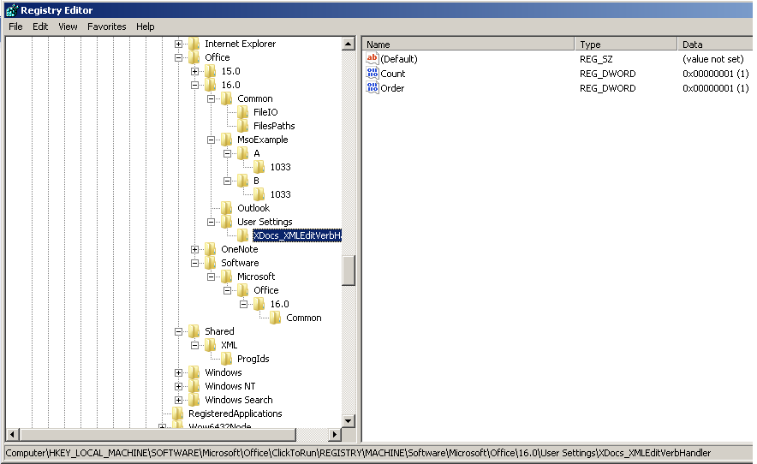
Task: Select the Windows key in tree
Action: [x=223, y=372]
